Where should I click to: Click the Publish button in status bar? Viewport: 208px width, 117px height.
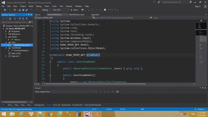200,109
